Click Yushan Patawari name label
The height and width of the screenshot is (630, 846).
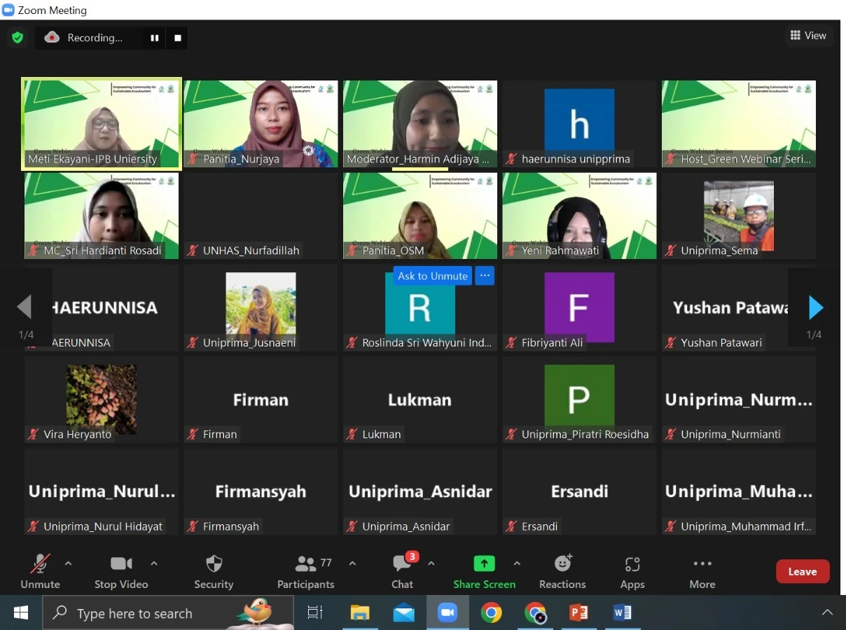721,342
